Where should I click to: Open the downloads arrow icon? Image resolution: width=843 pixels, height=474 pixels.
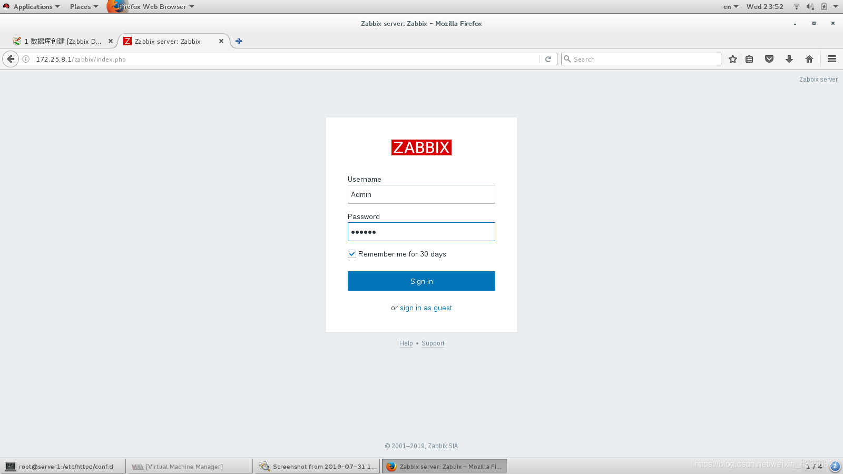click(789, 59)
